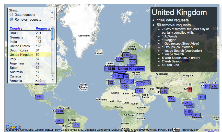Click the <10 marker near Taiwan
Screen dimensions: 222x132
(x=202, y=97)
